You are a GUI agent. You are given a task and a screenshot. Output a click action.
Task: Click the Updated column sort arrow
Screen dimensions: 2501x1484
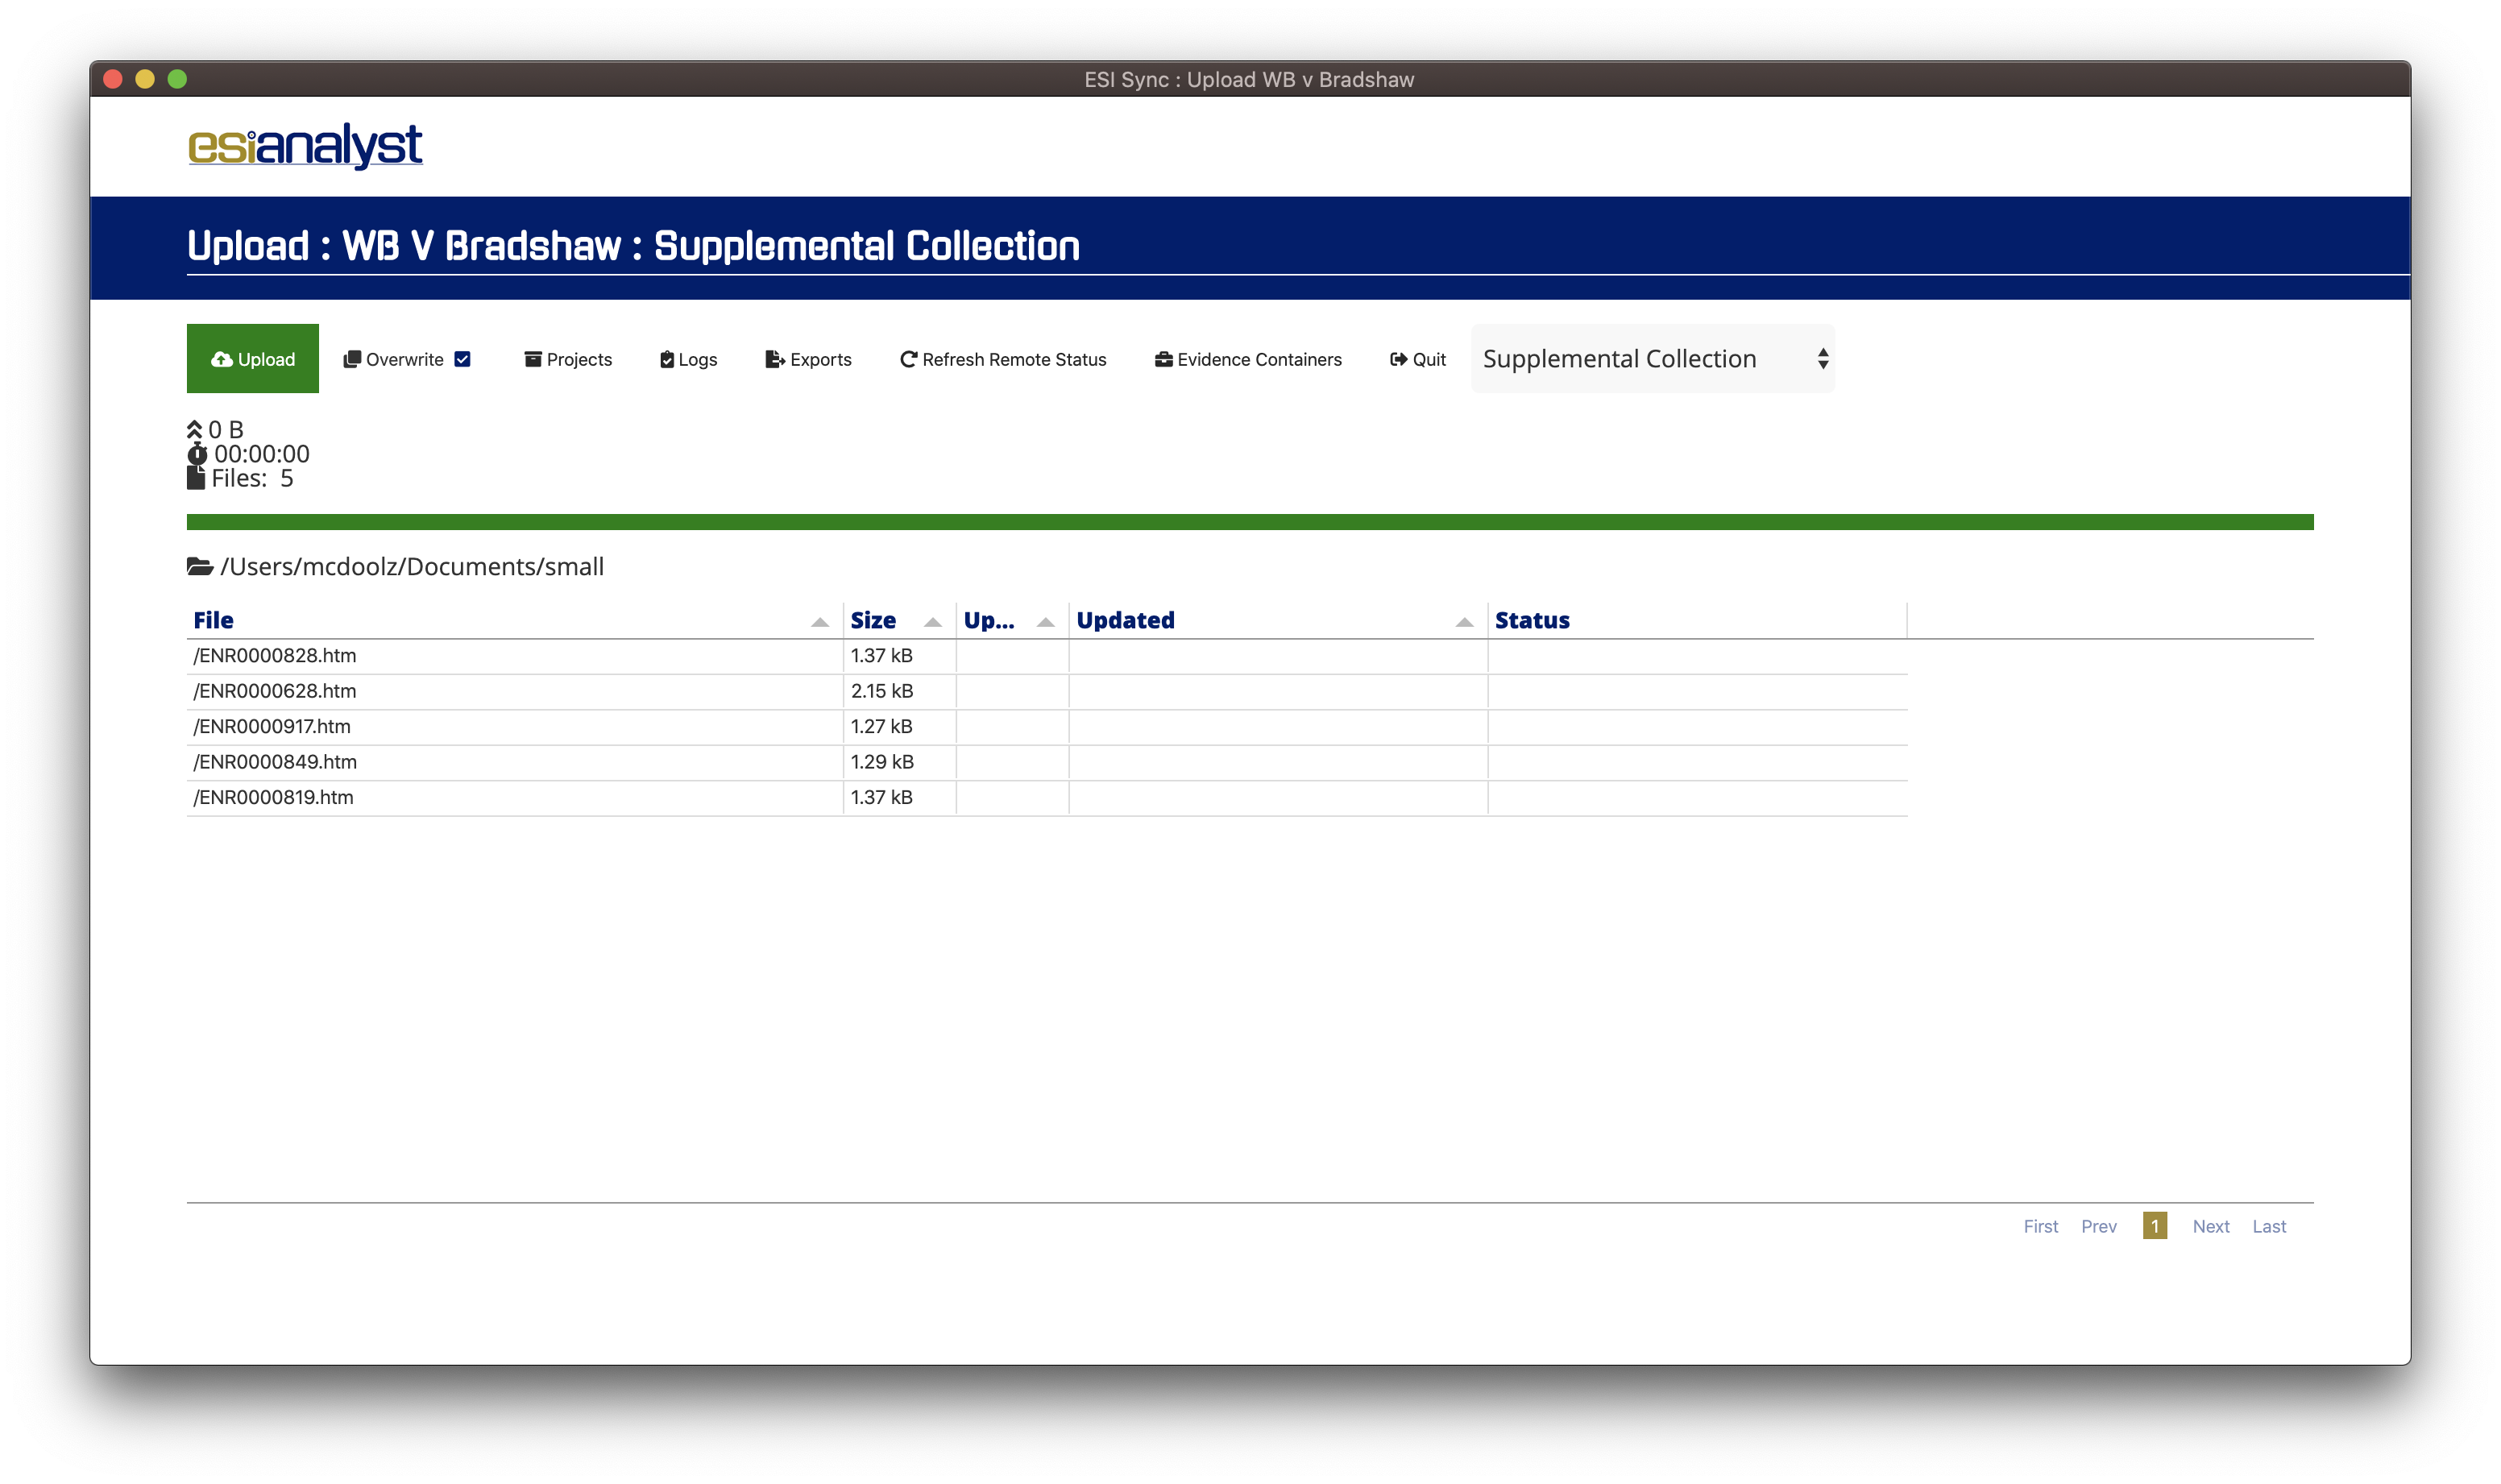(x=1465, y=622)
